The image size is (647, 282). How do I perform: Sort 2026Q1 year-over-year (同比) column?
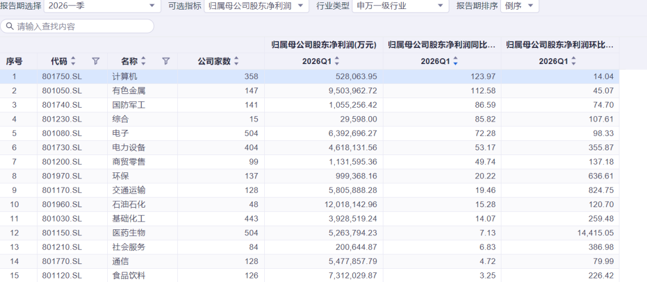click(455, 62)
